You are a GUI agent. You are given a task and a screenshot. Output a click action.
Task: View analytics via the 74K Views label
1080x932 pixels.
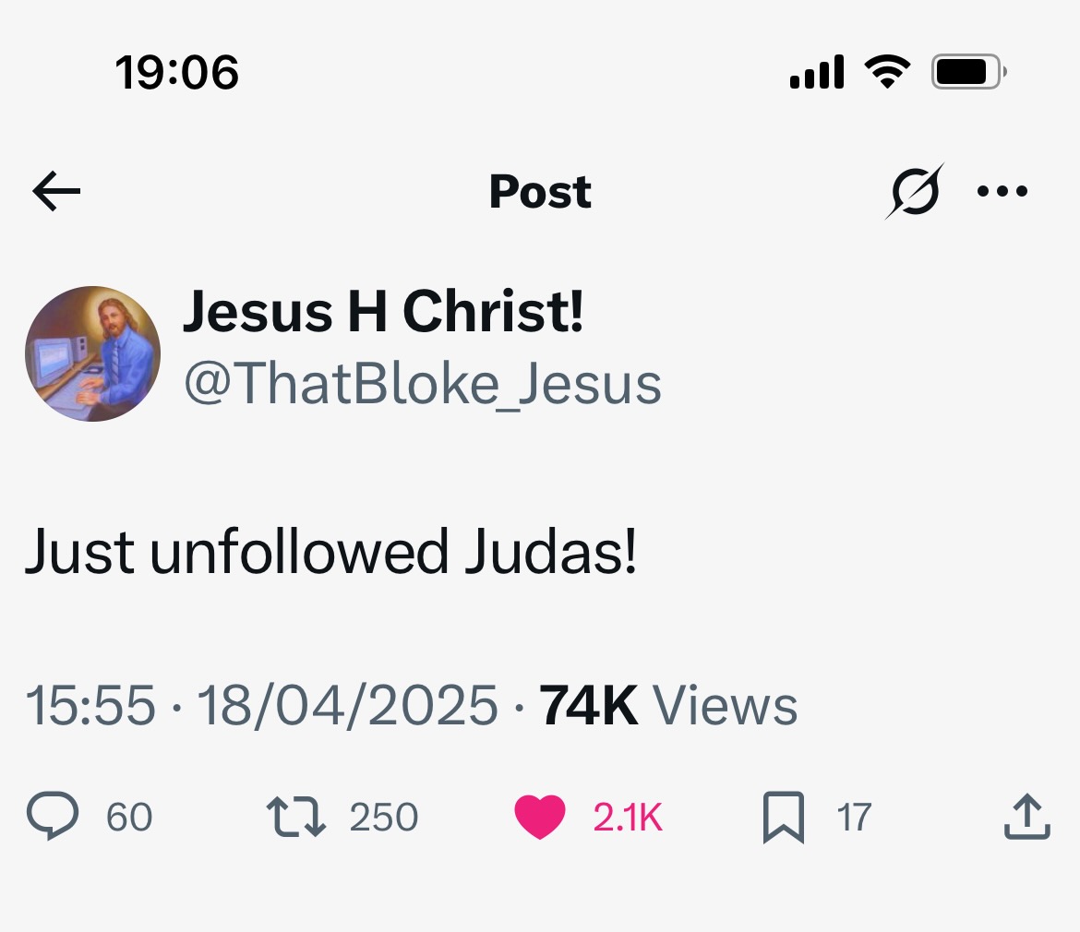click(x=668, y=706)
